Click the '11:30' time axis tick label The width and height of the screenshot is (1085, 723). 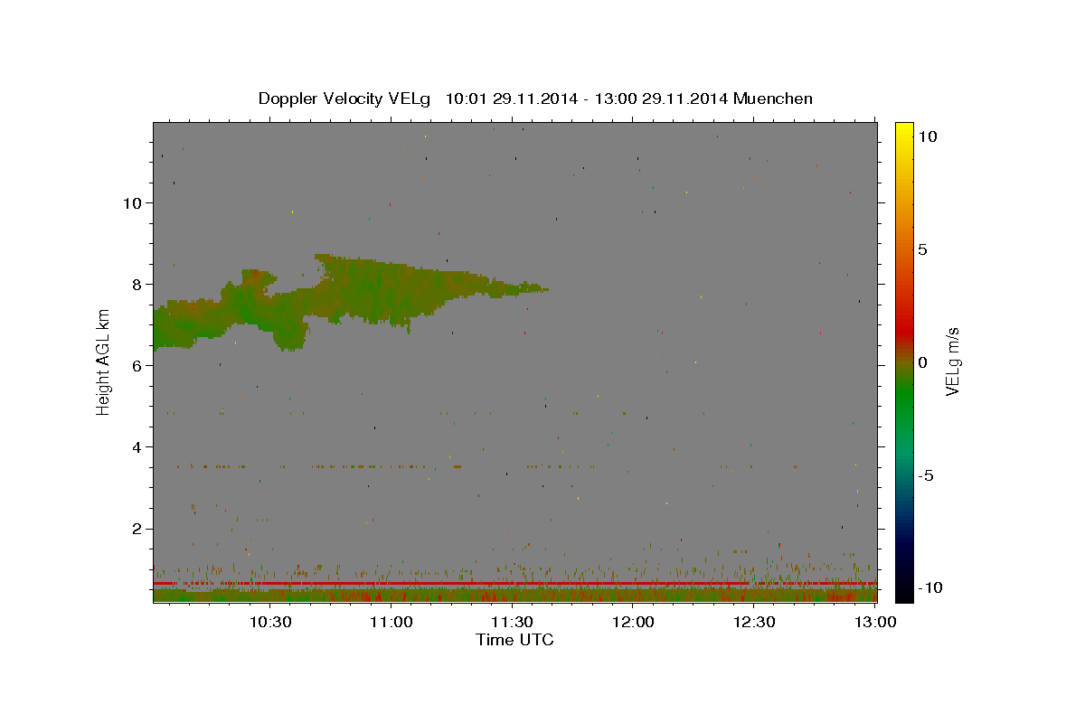513,622
